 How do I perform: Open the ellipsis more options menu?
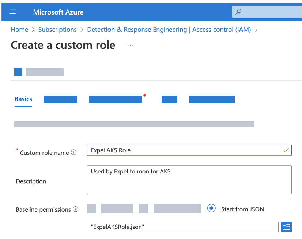[x=130, y=45]
